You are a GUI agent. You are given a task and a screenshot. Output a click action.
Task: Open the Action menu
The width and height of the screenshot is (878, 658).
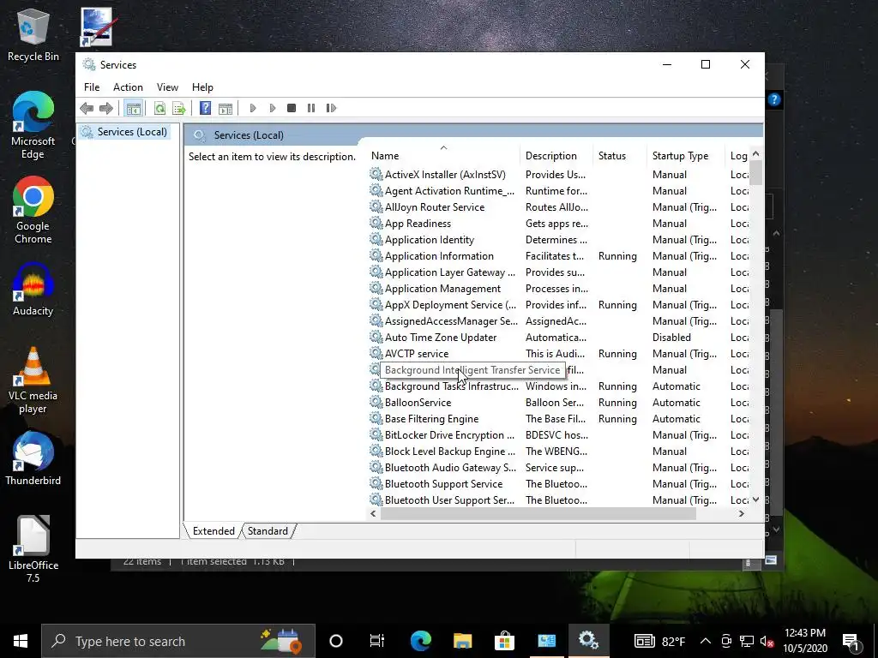[128, 87]
